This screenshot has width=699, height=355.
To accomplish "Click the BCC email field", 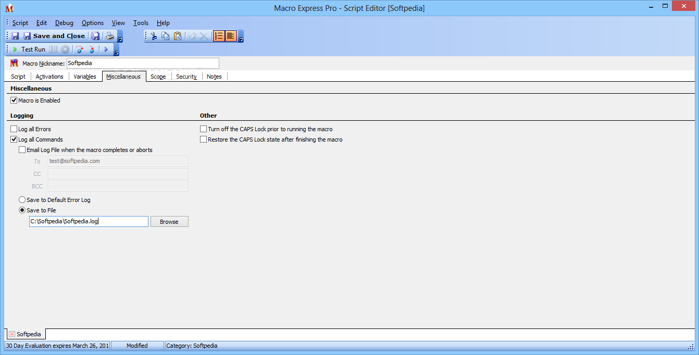I will tap(118, 186).
